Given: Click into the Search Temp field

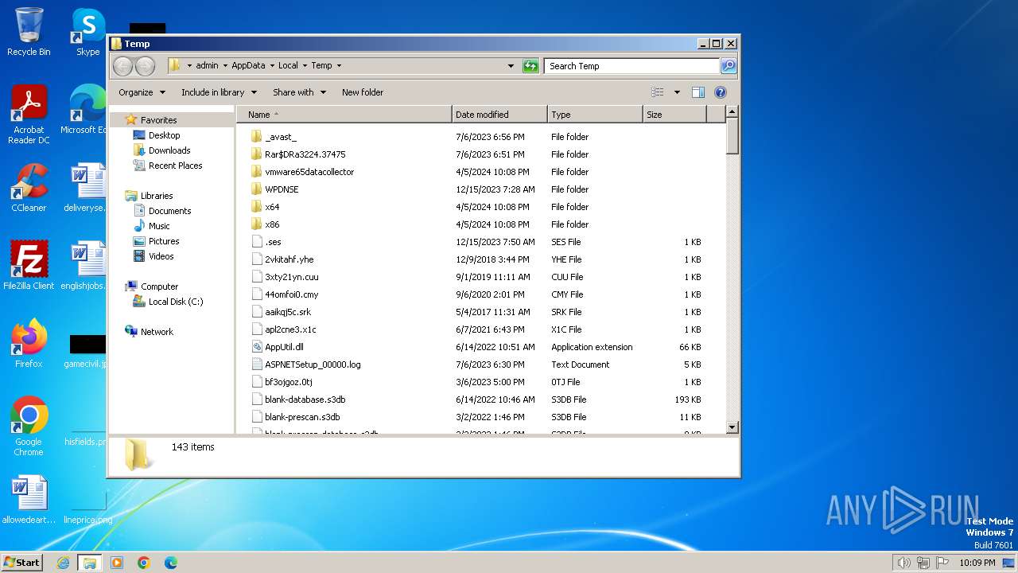Looking at the screenshot, I should pos(632,66).
